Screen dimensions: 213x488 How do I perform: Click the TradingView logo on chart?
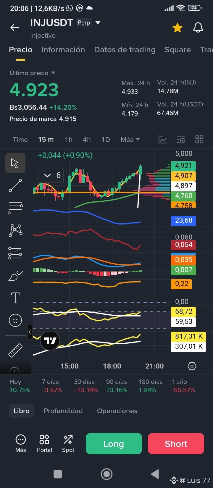click(50, 341)
